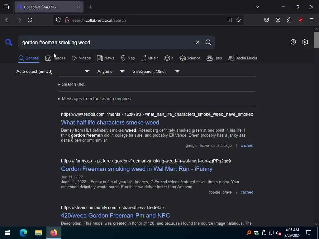Click the reddit.com result URL
The width and height of the screenshot is (319, 239).
click(x=157, y=114)
